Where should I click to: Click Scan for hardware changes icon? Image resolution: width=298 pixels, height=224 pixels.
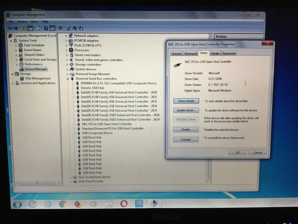tap(60, 28)
